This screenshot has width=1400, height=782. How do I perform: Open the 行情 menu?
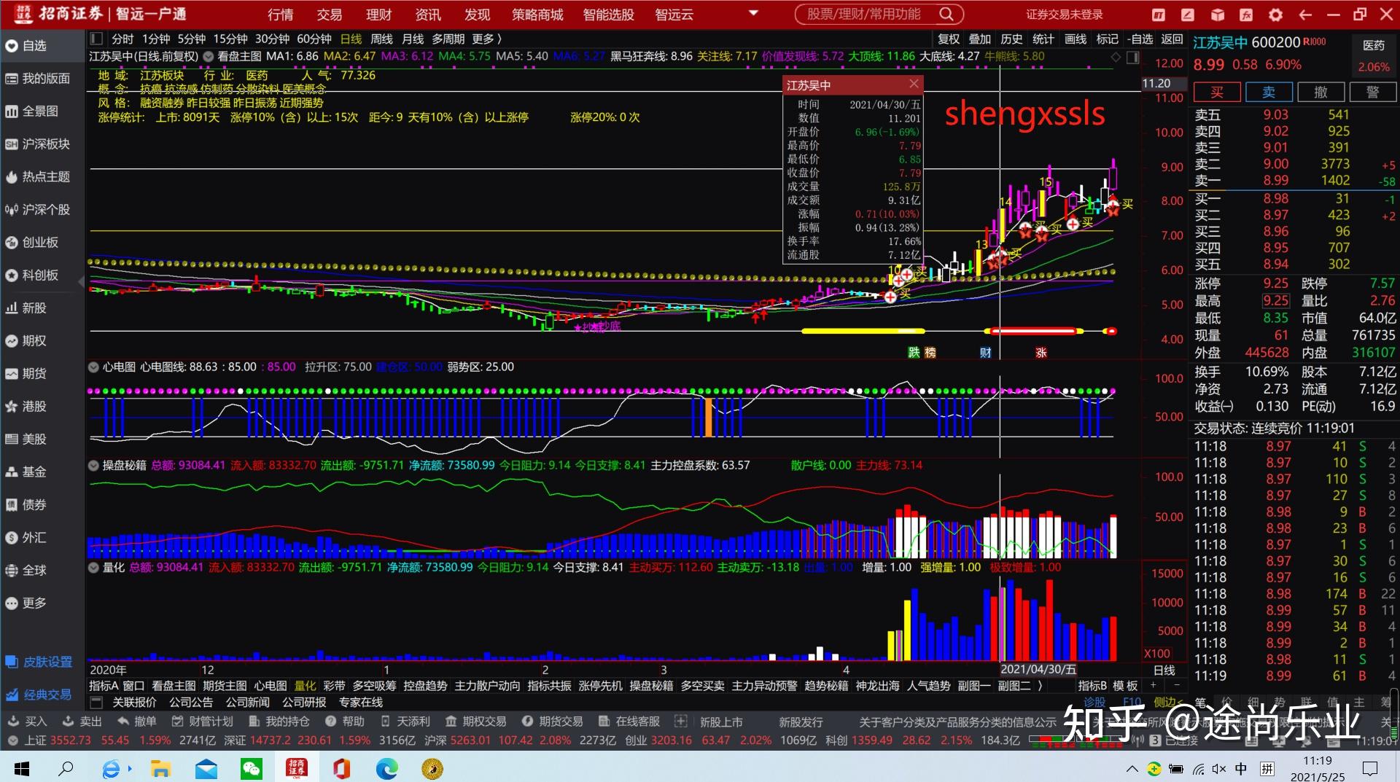click(280, 15)
